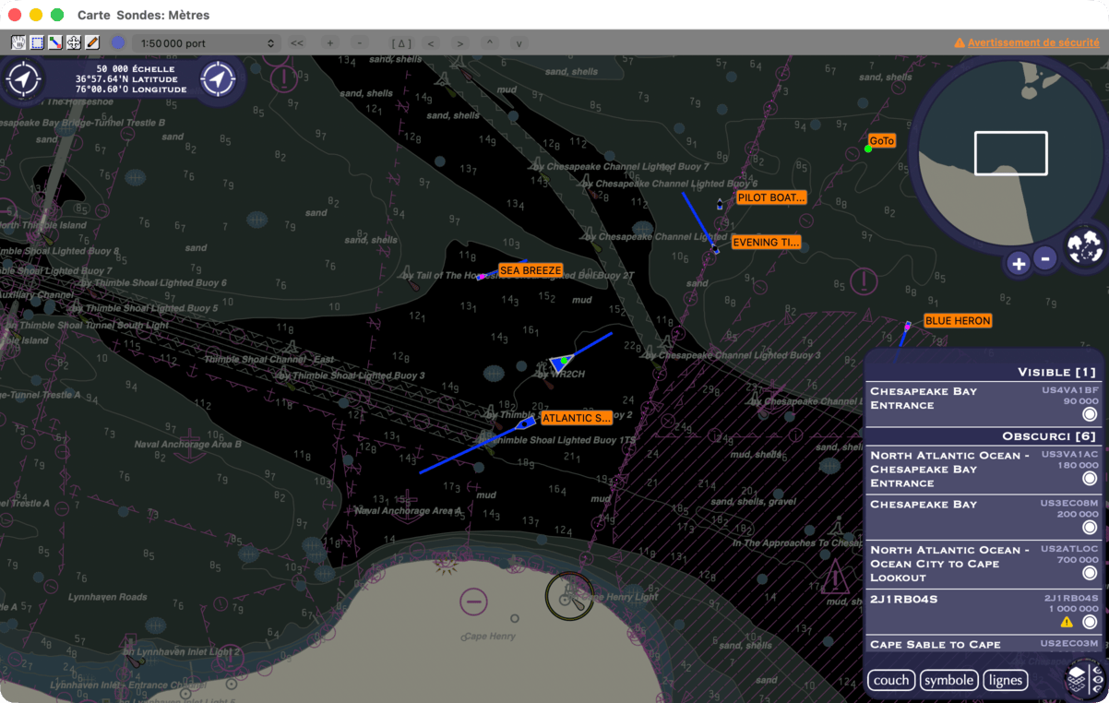The width and height of the screenshot is (1109, 703).
Task: Enable the North Atlantic US3VA1AC chart radio
Action: [1090, 479]
